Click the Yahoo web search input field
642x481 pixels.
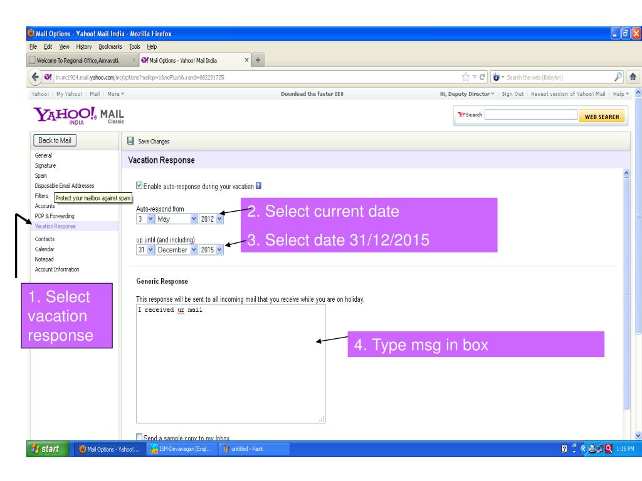531,115
